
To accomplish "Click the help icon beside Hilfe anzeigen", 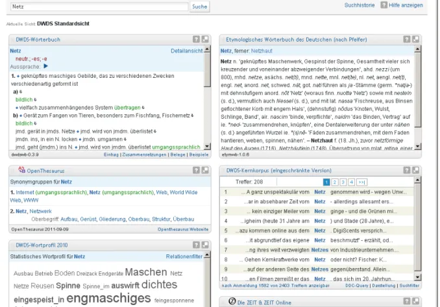I will coord(384,5).
